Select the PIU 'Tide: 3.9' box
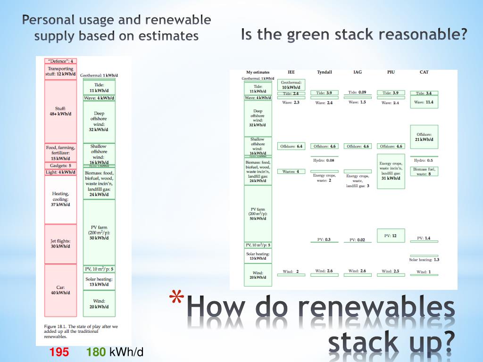Viewport: 483px width, 362px height. click(x=391, y=93)
